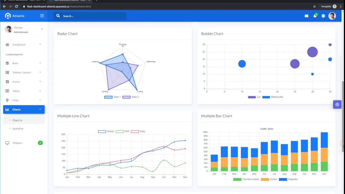Expand the Tables menu caret
This screenshot has height=194, width=345.
(x=40, y=91)
